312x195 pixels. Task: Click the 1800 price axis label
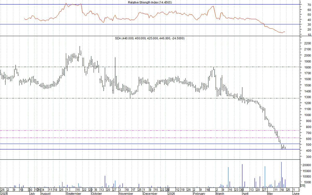(307, 67)
